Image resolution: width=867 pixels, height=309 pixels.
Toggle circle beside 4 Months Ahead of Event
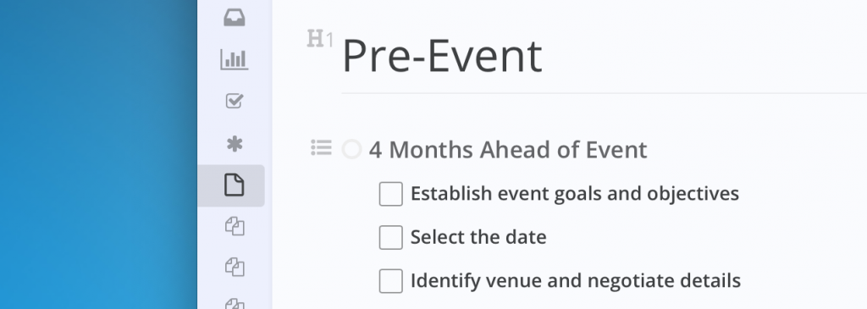(351, 149)
